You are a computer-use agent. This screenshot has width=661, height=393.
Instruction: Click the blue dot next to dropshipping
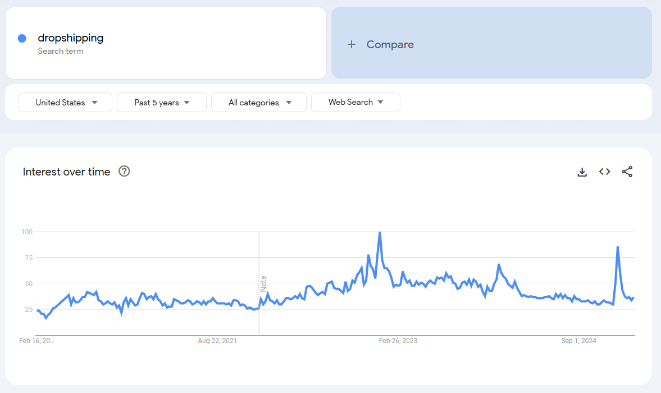[x=22, y=38]
